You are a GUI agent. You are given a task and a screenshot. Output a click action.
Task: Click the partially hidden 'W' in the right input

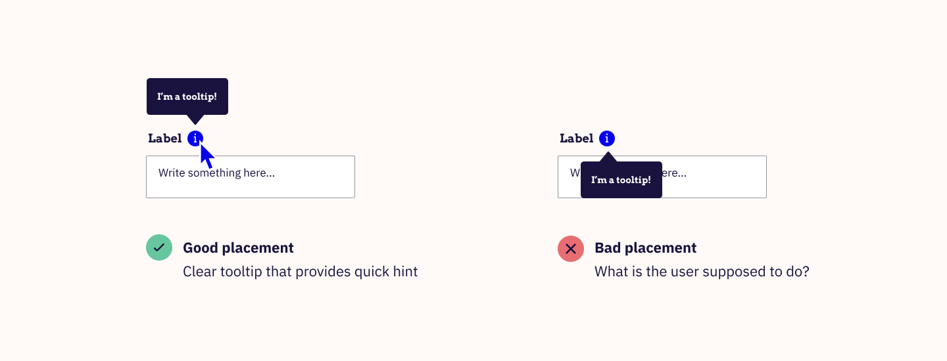(x=575, y=173)
